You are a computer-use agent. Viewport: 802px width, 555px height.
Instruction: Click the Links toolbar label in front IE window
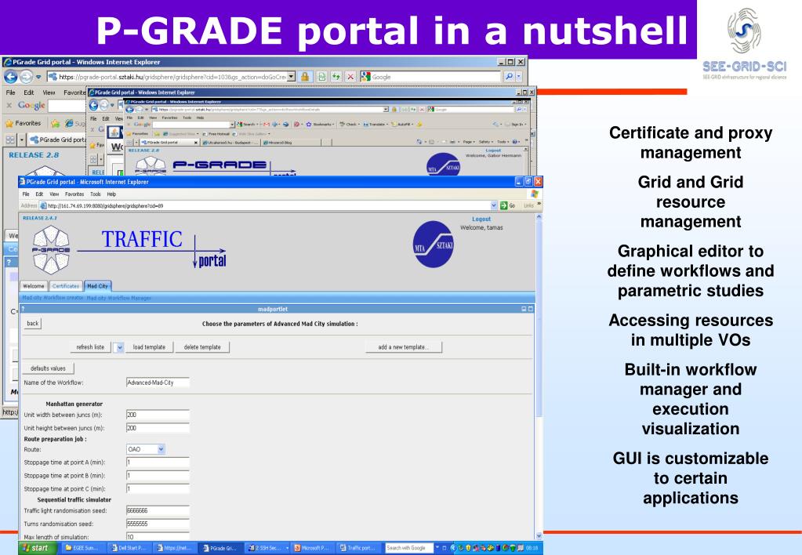tap(529, 205)
